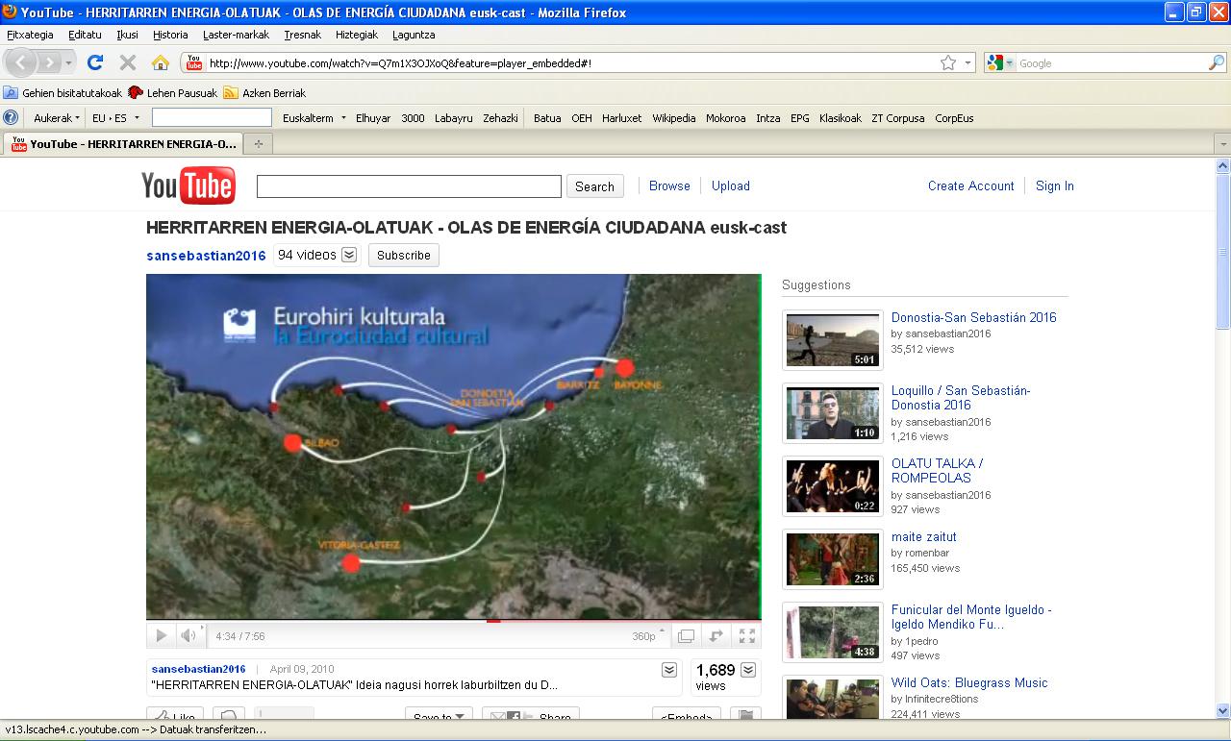The image size is (1231, 741).
Task: Click the Sign In link
Action: click(1054, 185)
